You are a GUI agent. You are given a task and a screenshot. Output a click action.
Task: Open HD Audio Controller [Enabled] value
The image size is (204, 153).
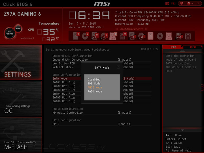point(124,112)
